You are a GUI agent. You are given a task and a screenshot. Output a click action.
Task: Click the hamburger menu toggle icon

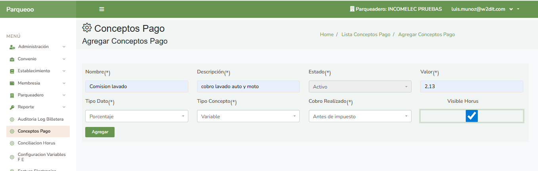[x=102, y=9]
